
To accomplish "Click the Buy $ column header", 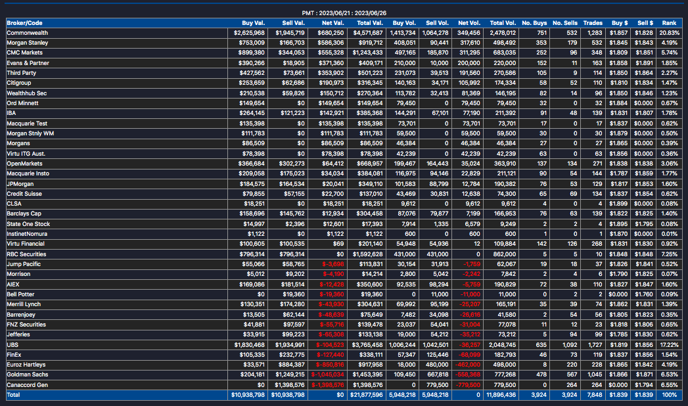I will coord(620,23).
